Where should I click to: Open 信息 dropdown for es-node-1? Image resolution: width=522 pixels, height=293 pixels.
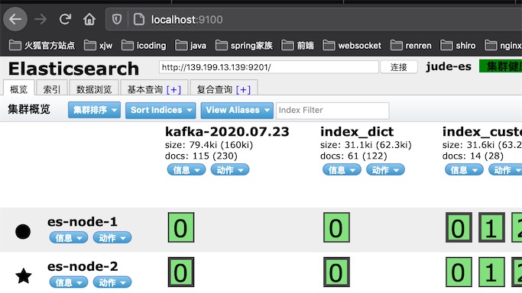69,237
